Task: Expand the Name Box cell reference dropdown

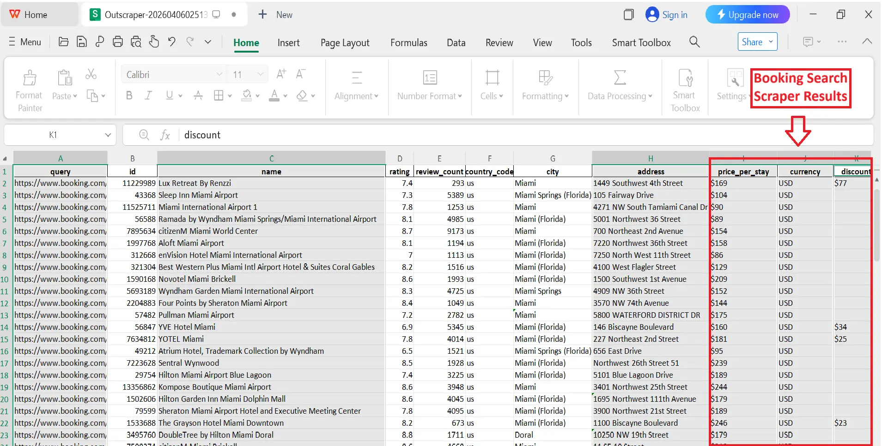Action: point(108,135)
